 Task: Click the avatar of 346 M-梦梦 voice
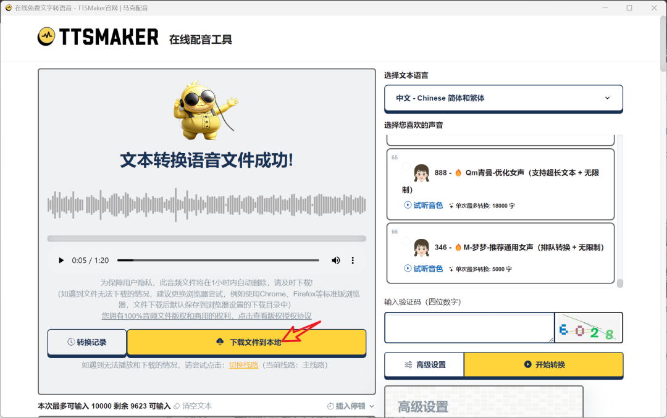(422, 248)
